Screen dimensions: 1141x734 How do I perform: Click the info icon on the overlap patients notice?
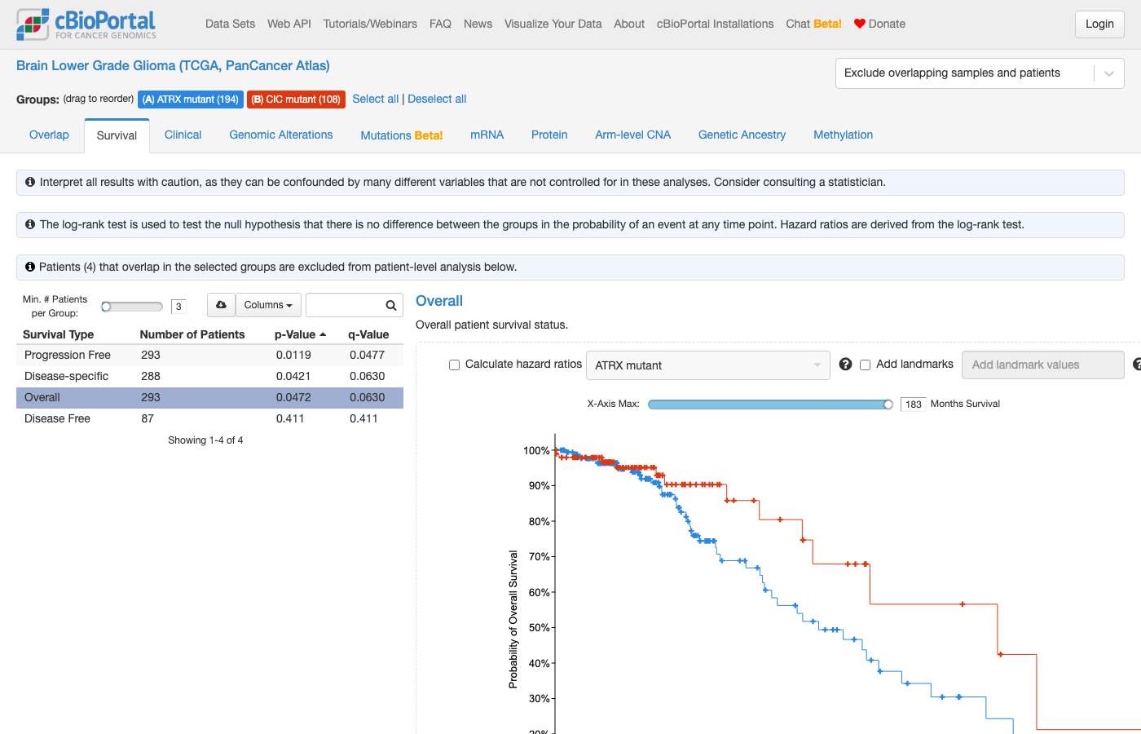[x=30, y=267]
